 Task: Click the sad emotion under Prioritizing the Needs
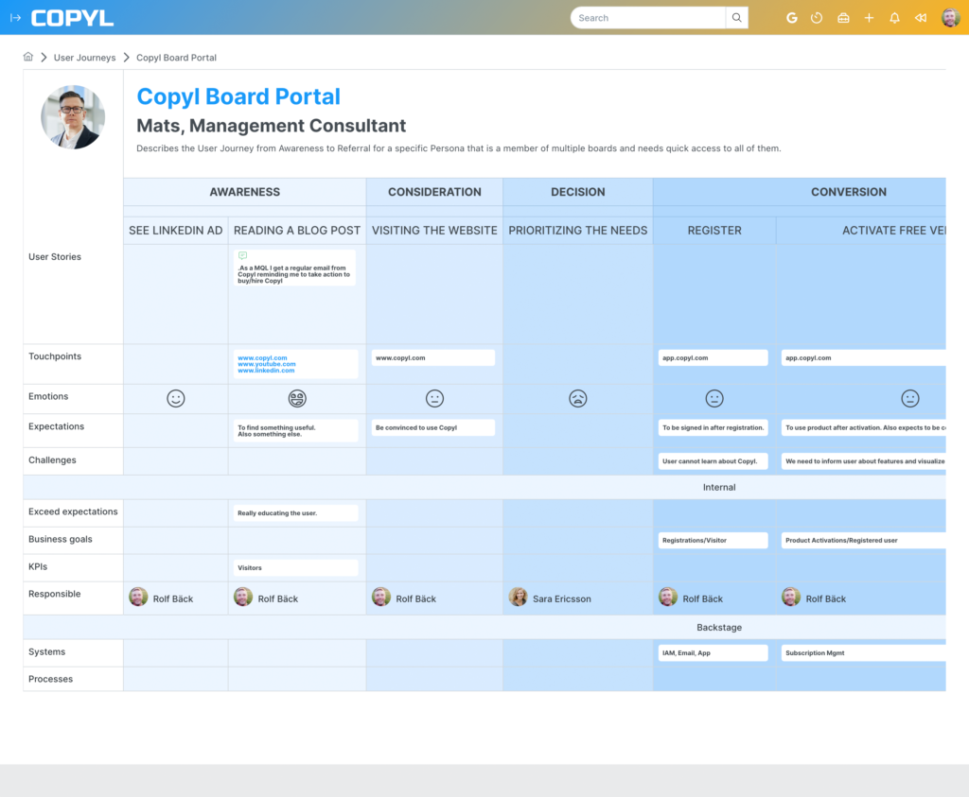click(x=578, y=398)
